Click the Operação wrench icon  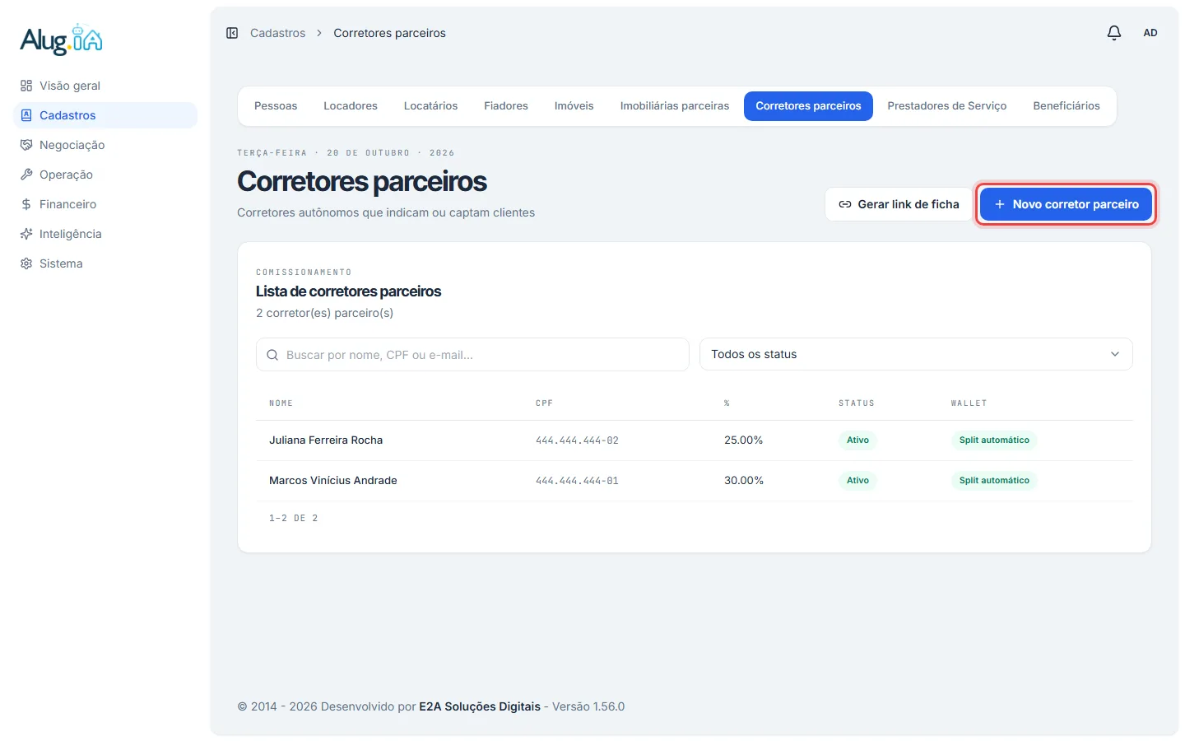click(26, 175)
